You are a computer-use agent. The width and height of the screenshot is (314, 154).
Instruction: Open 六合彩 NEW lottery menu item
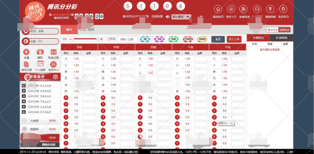pyautogui.click(x=40, y=121)
